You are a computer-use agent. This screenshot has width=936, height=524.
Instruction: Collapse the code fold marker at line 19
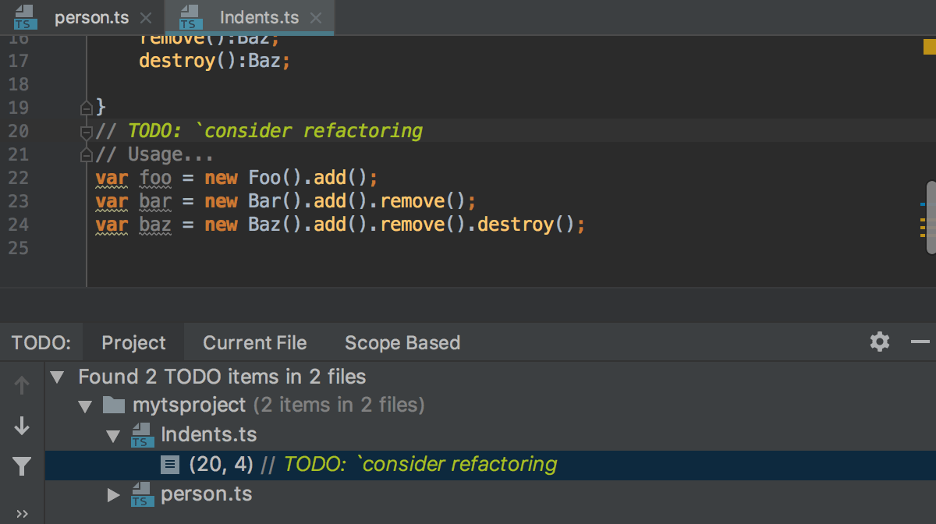click(x=86, y=108)
